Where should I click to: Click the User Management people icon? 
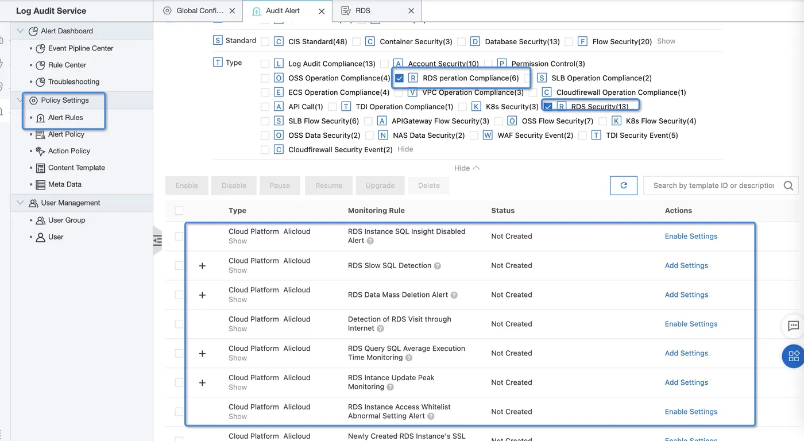[x=33, y=203]
